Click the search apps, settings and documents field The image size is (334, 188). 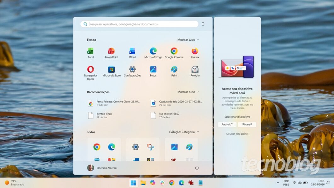click(x=139, y=24)
